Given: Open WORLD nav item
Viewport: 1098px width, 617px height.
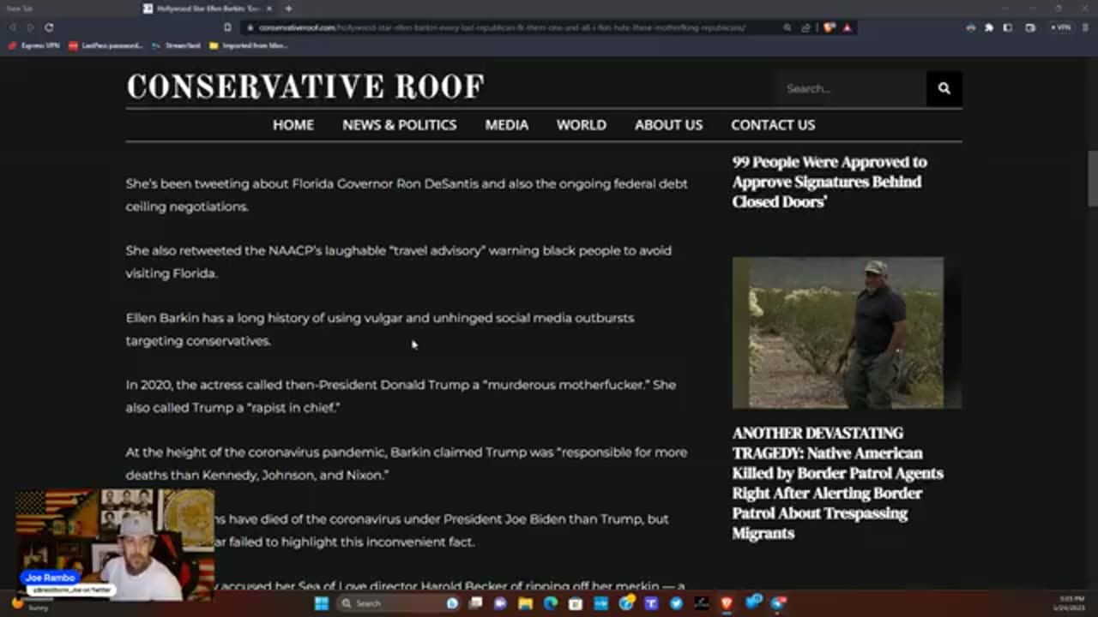Looking at the screenshot, I should 582,125.
